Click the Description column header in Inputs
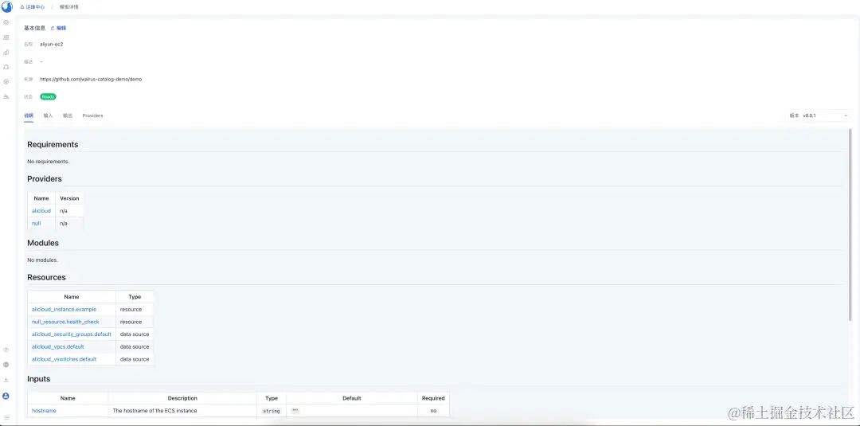 click(x=182, y=398)
